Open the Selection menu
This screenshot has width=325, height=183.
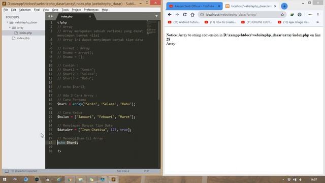[25, 10]
